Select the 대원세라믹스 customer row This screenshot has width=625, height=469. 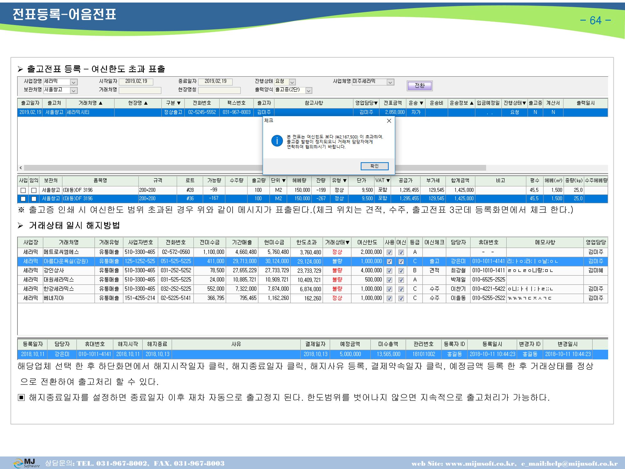313,280
